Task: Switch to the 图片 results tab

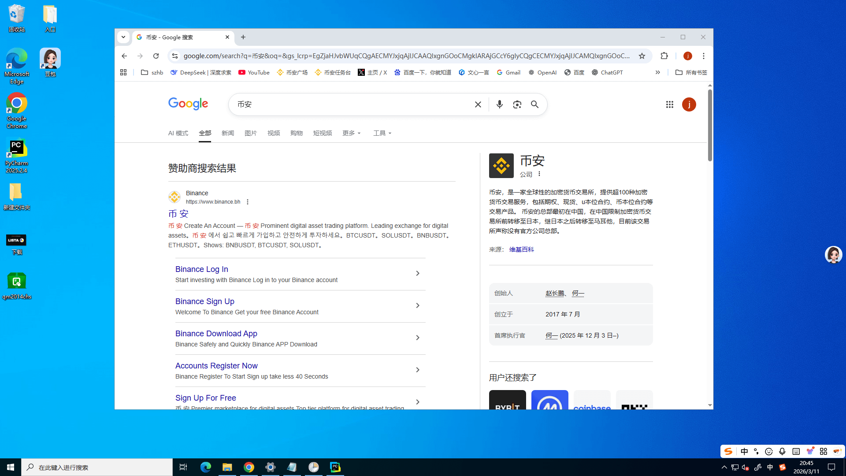Action: pos(251,133)
